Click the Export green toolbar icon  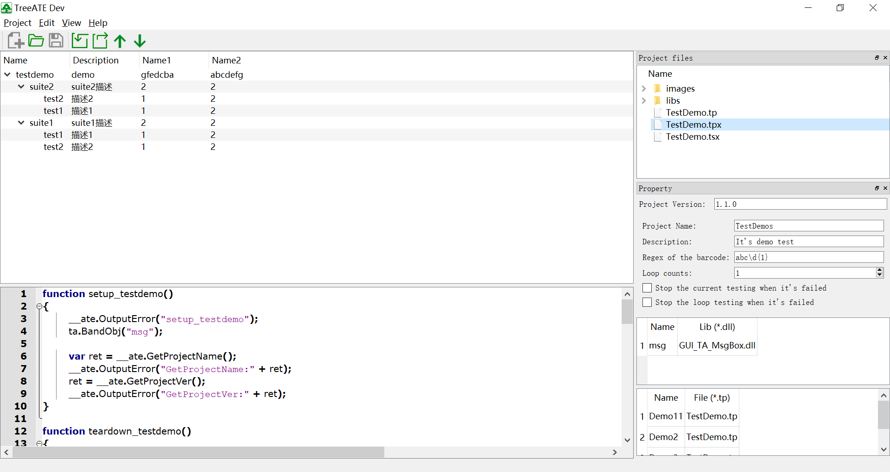[x=100, y=41]
